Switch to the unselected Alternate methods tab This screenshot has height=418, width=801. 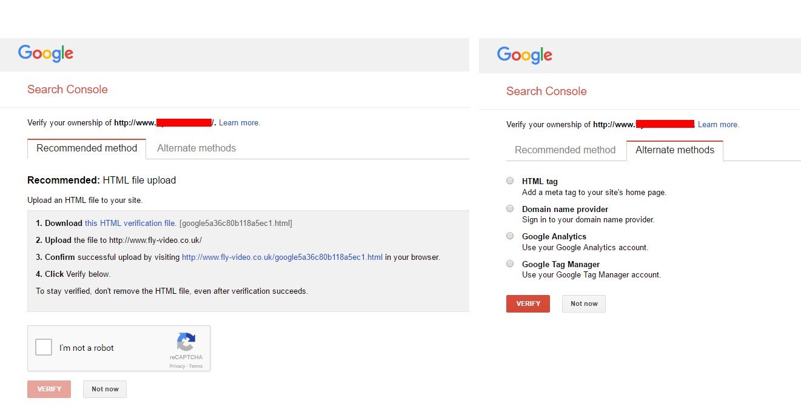tap(196, 148)
